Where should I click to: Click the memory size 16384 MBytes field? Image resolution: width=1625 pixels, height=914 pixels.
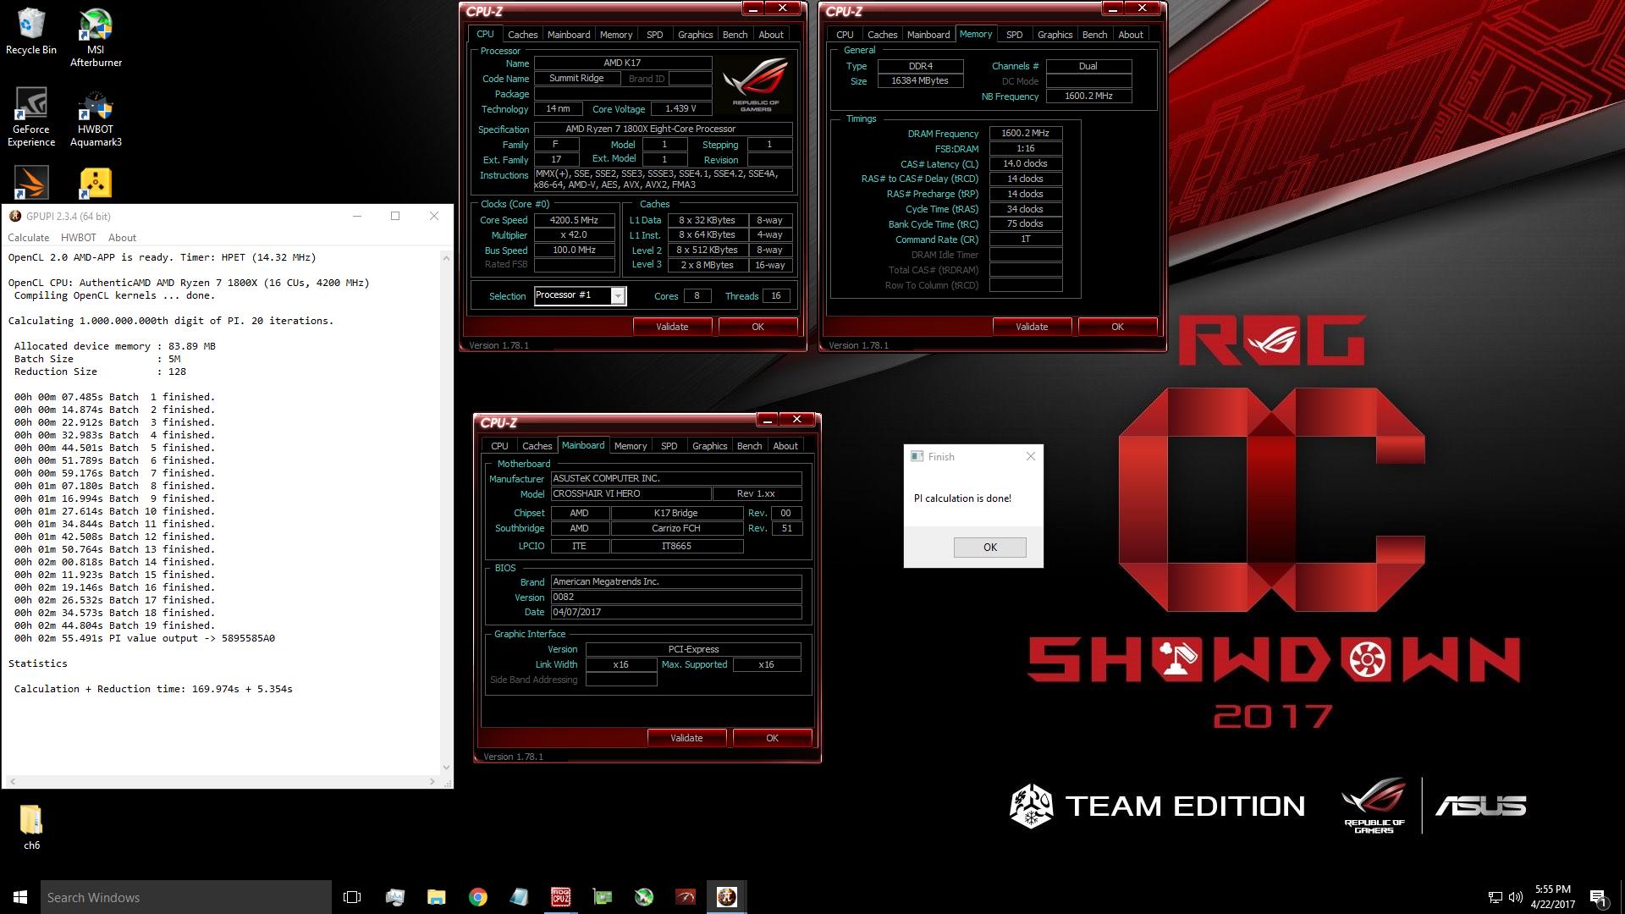pos(919,81)
